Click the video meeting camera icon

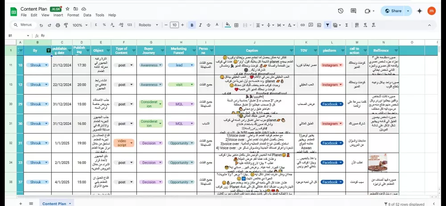point(369,11)
